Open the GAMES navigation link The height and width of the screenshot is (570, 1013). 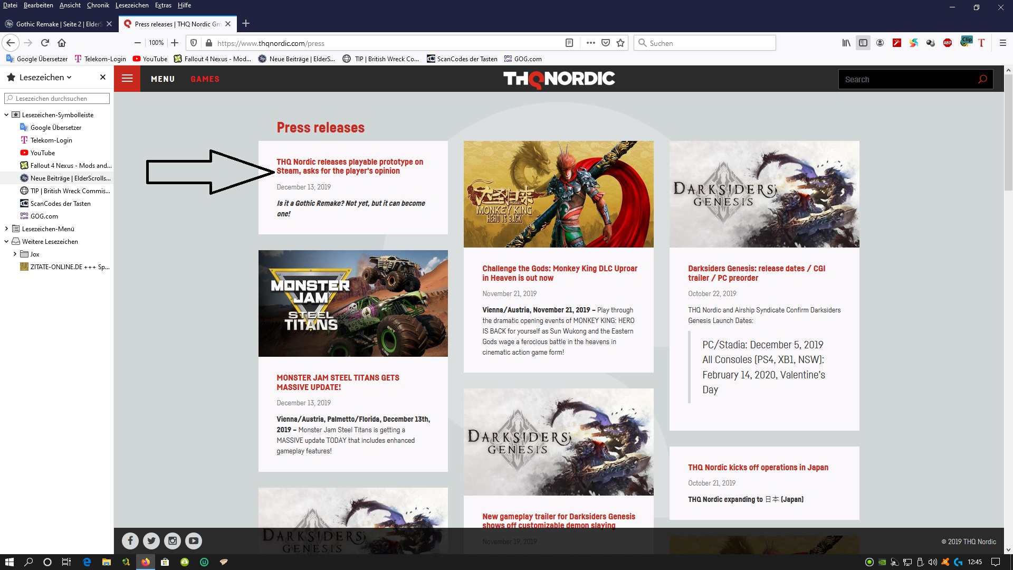(205, 79)
